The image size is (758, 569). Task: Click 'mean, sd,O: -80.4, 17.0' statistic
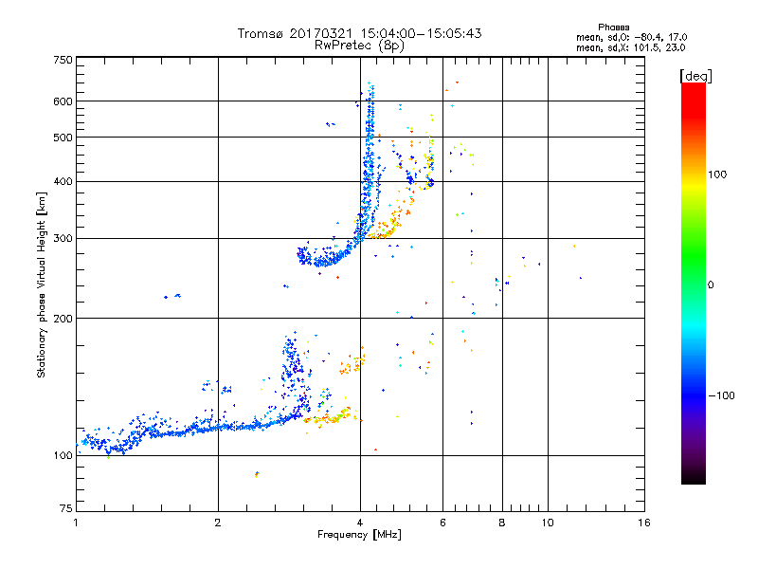pos(631,37)
